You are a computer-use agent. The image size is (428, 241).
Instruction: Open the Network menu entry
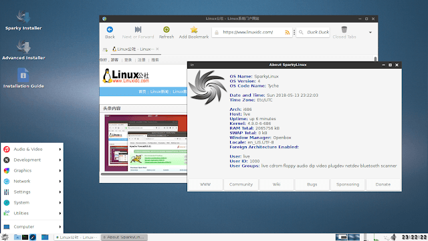(x=32, y=181)
